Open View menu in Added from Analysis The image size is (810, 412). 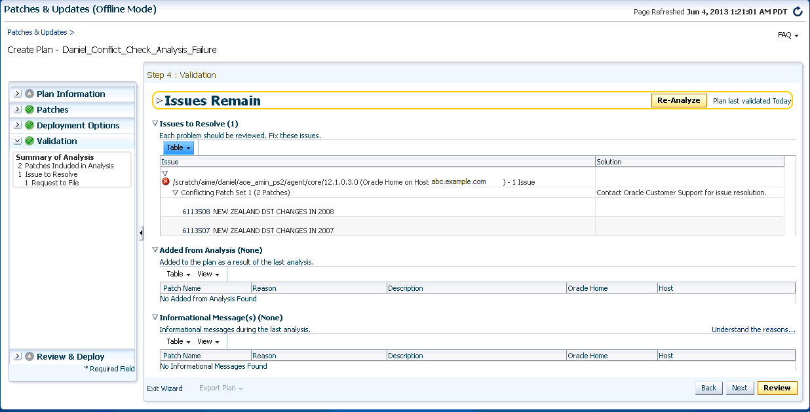(208, 274)
